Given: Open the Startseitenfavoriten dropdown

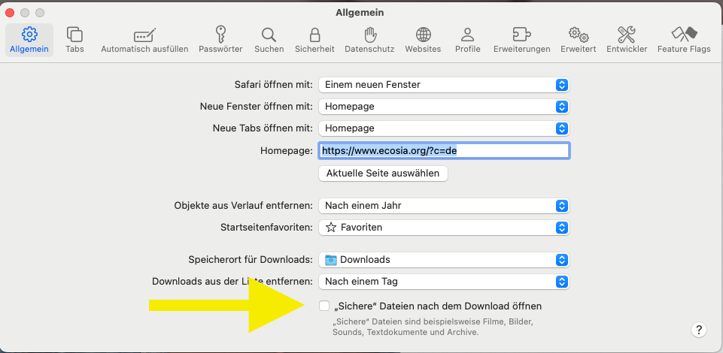Looking at the screenshot, I should click(444, 227).
